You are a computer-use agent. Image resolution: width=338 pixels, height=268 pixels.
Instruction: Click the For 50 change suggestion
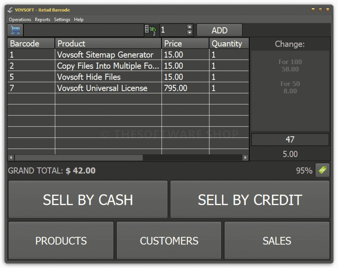290,87
